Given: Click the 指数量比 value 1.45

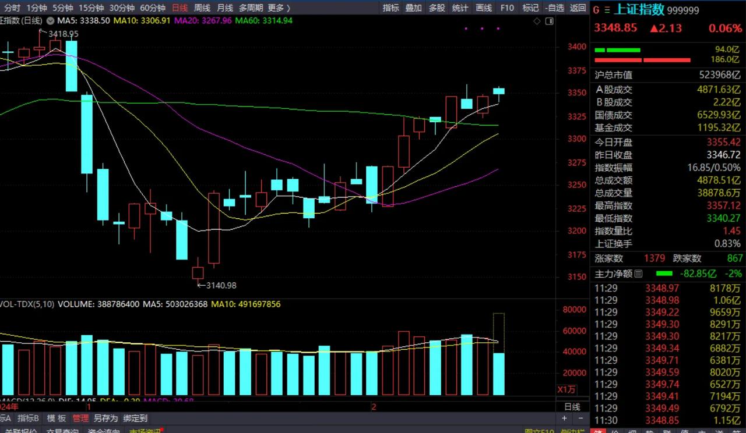Looking at the screenshot, I should pos(731,231).
